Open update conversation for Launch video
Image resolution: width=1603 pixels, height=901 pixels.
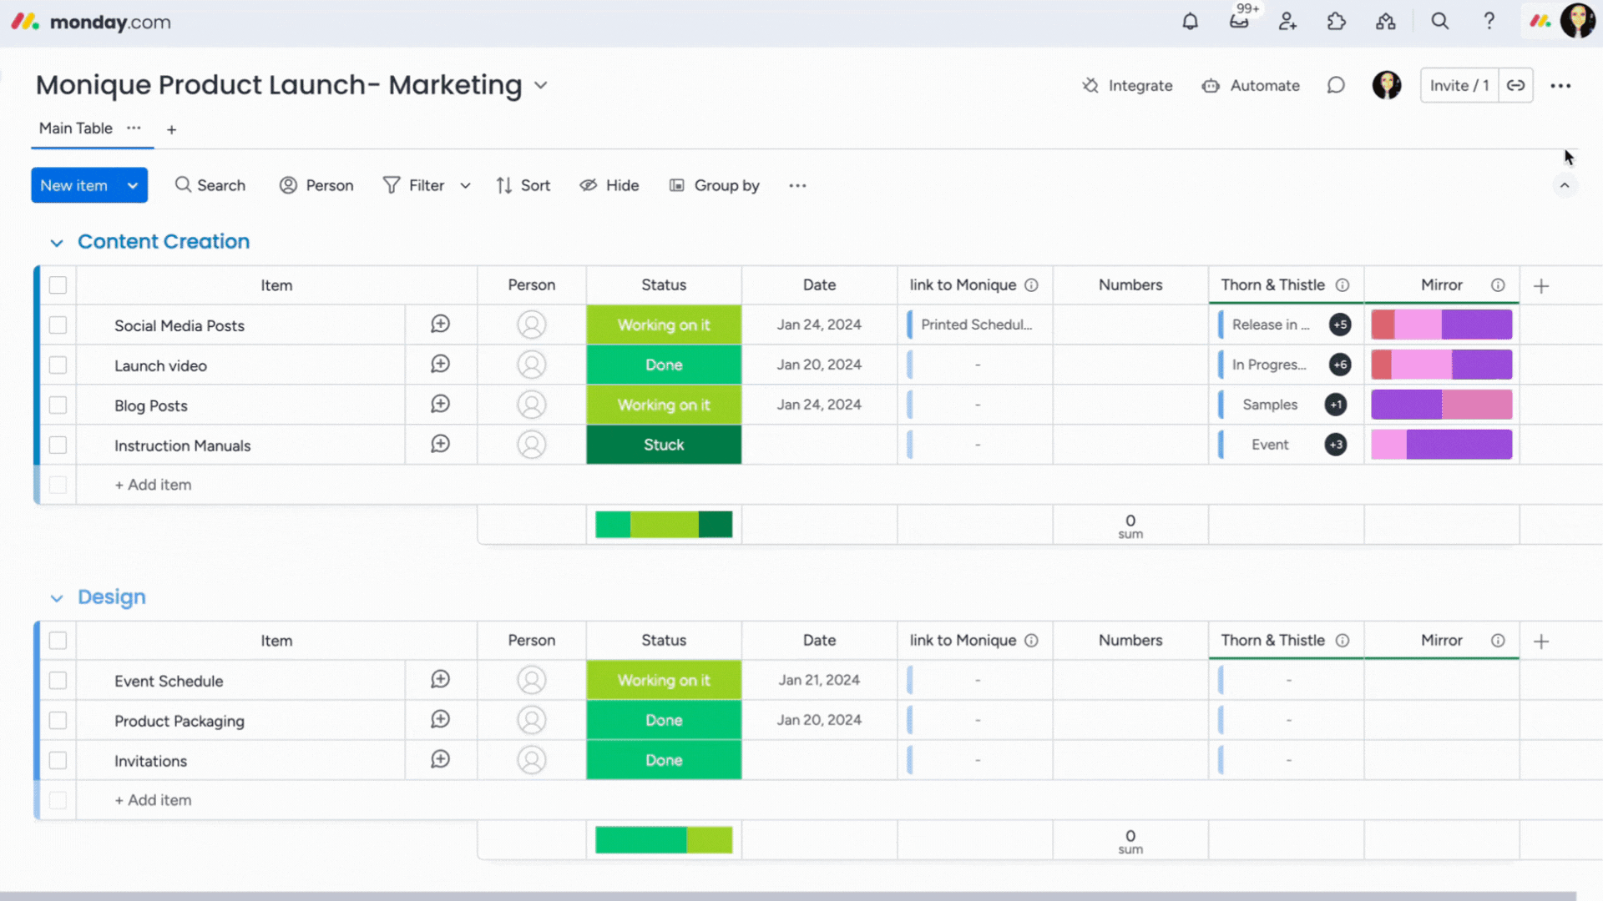(440, 364)
